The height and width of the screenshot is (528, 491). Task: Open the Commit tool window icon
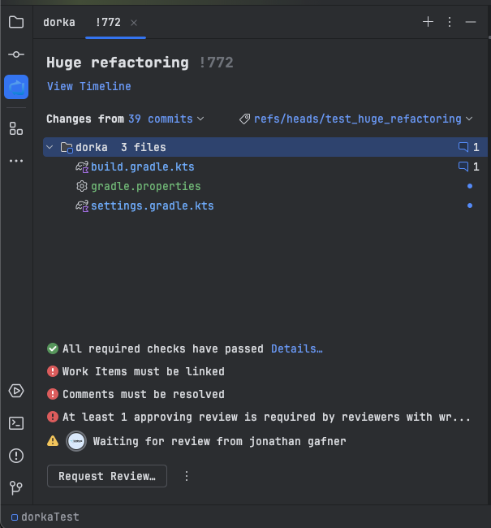pos(16,54)
